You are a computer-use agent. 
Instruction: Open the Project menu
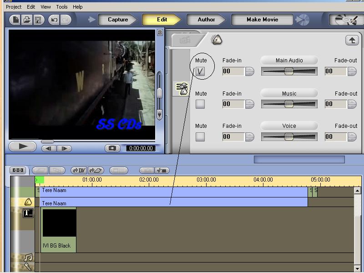click(x=14, y=7)
